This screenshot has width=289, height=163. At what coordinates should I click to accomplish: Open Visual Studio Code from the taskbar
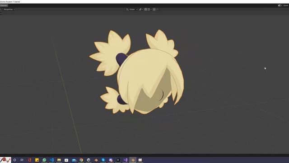tap(51, 160)
